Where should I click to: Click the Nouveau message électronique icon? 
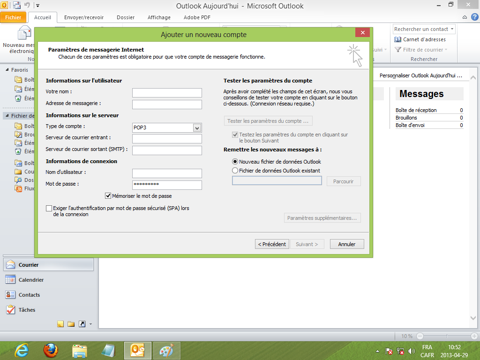coord(24,33)
